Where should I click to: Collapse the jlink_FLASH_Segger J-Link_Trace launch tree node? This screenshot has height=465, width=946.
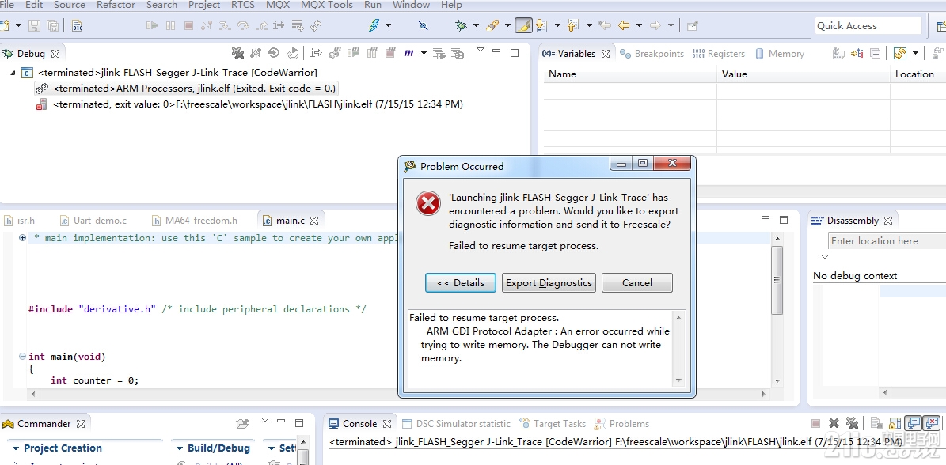click(x=13, y=72)
